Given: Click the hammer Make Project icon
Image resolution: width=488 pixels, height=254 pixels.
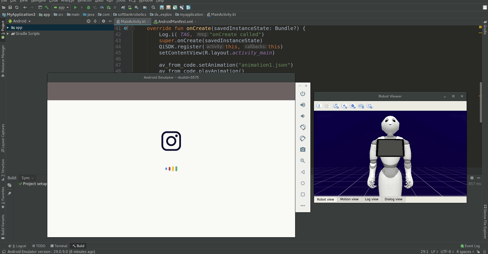Looking at the screenshot, I should click(47, 7).
